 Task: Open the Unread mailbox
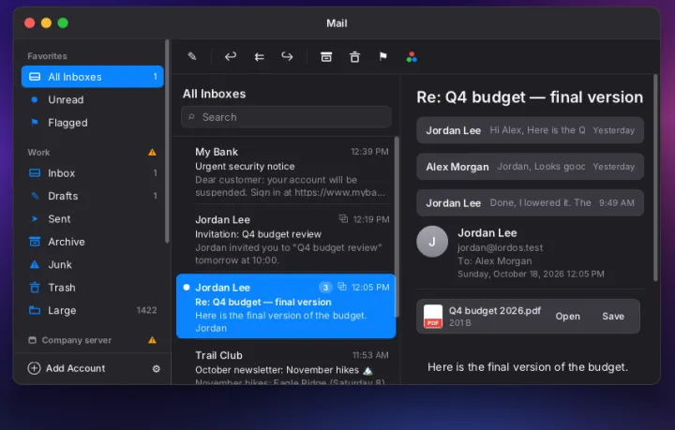pos(93,99)
